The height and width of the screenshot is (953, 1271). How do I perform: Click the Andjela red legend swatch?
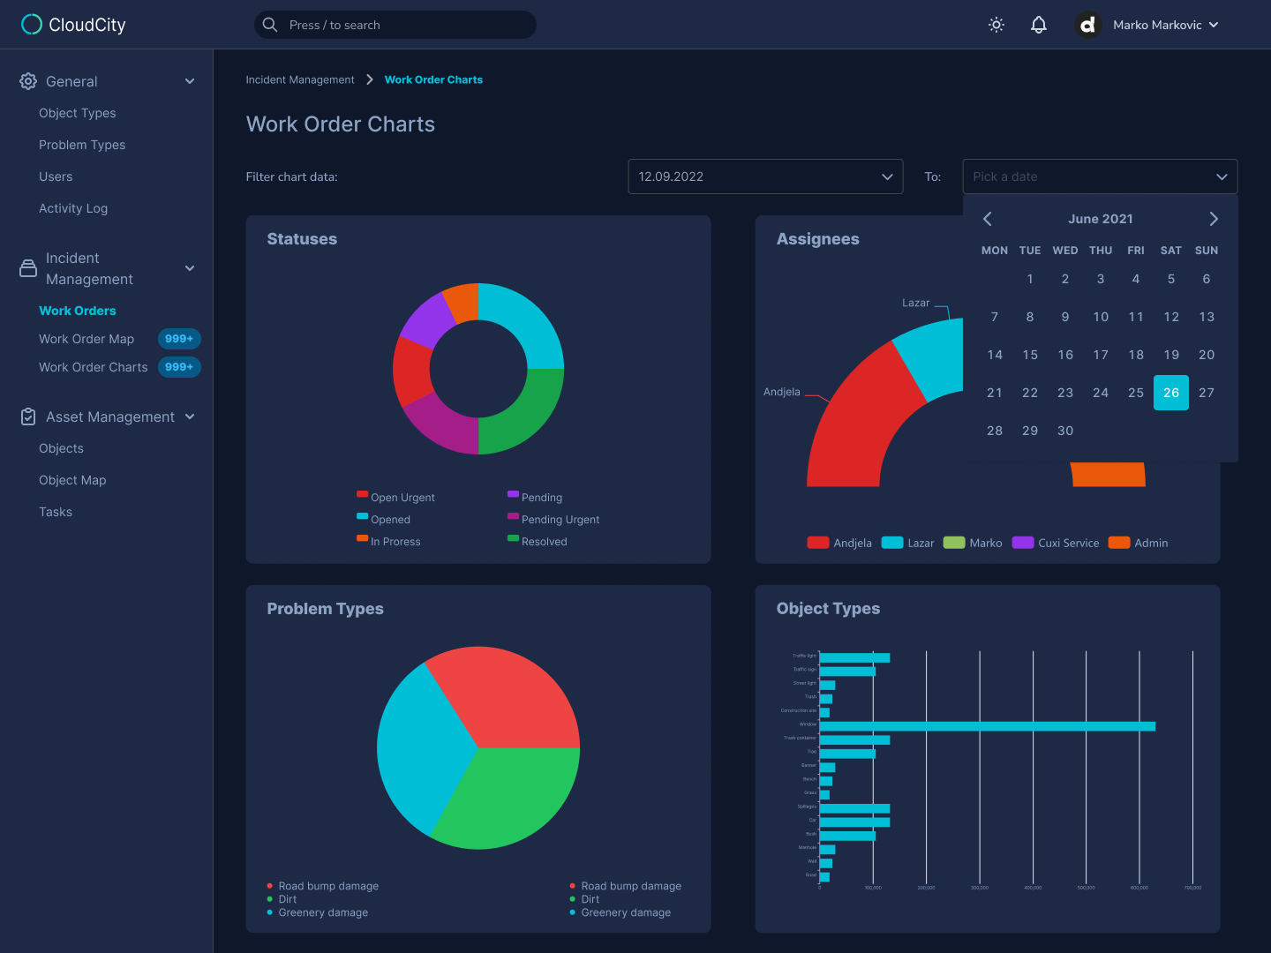(x=817, y=543)
